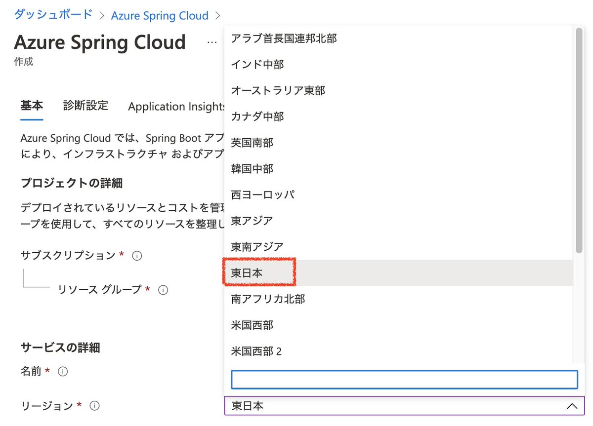This screenshot has width=593, height=426.
Task: Open info icon next to リージョン
Action: coord(95,406)
